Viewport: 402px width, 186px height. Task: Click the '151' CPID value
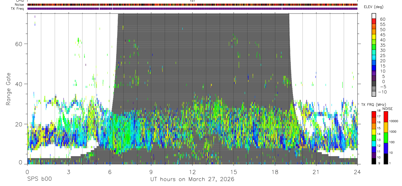pyautogui.click(x=192, y=1)
